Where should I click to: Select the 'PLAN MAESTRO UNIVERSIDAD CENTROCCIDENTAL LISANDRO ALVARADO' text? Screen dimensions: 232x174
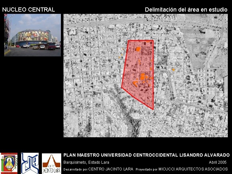coord(147,155)
